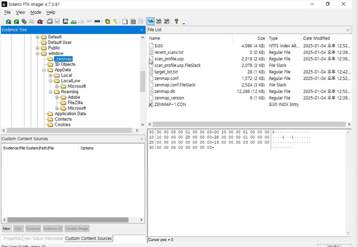Click the Create Disk Image icon
This screenshot has height=247, width=358.
point(50,21)
